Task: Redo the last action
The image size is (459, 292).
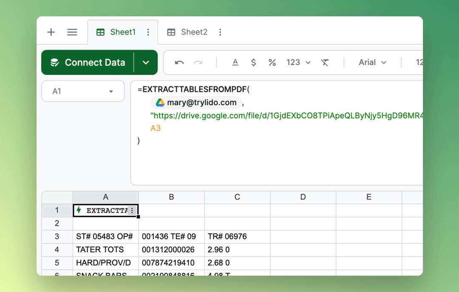Action: pyautogui.click(x=198, y=62)
